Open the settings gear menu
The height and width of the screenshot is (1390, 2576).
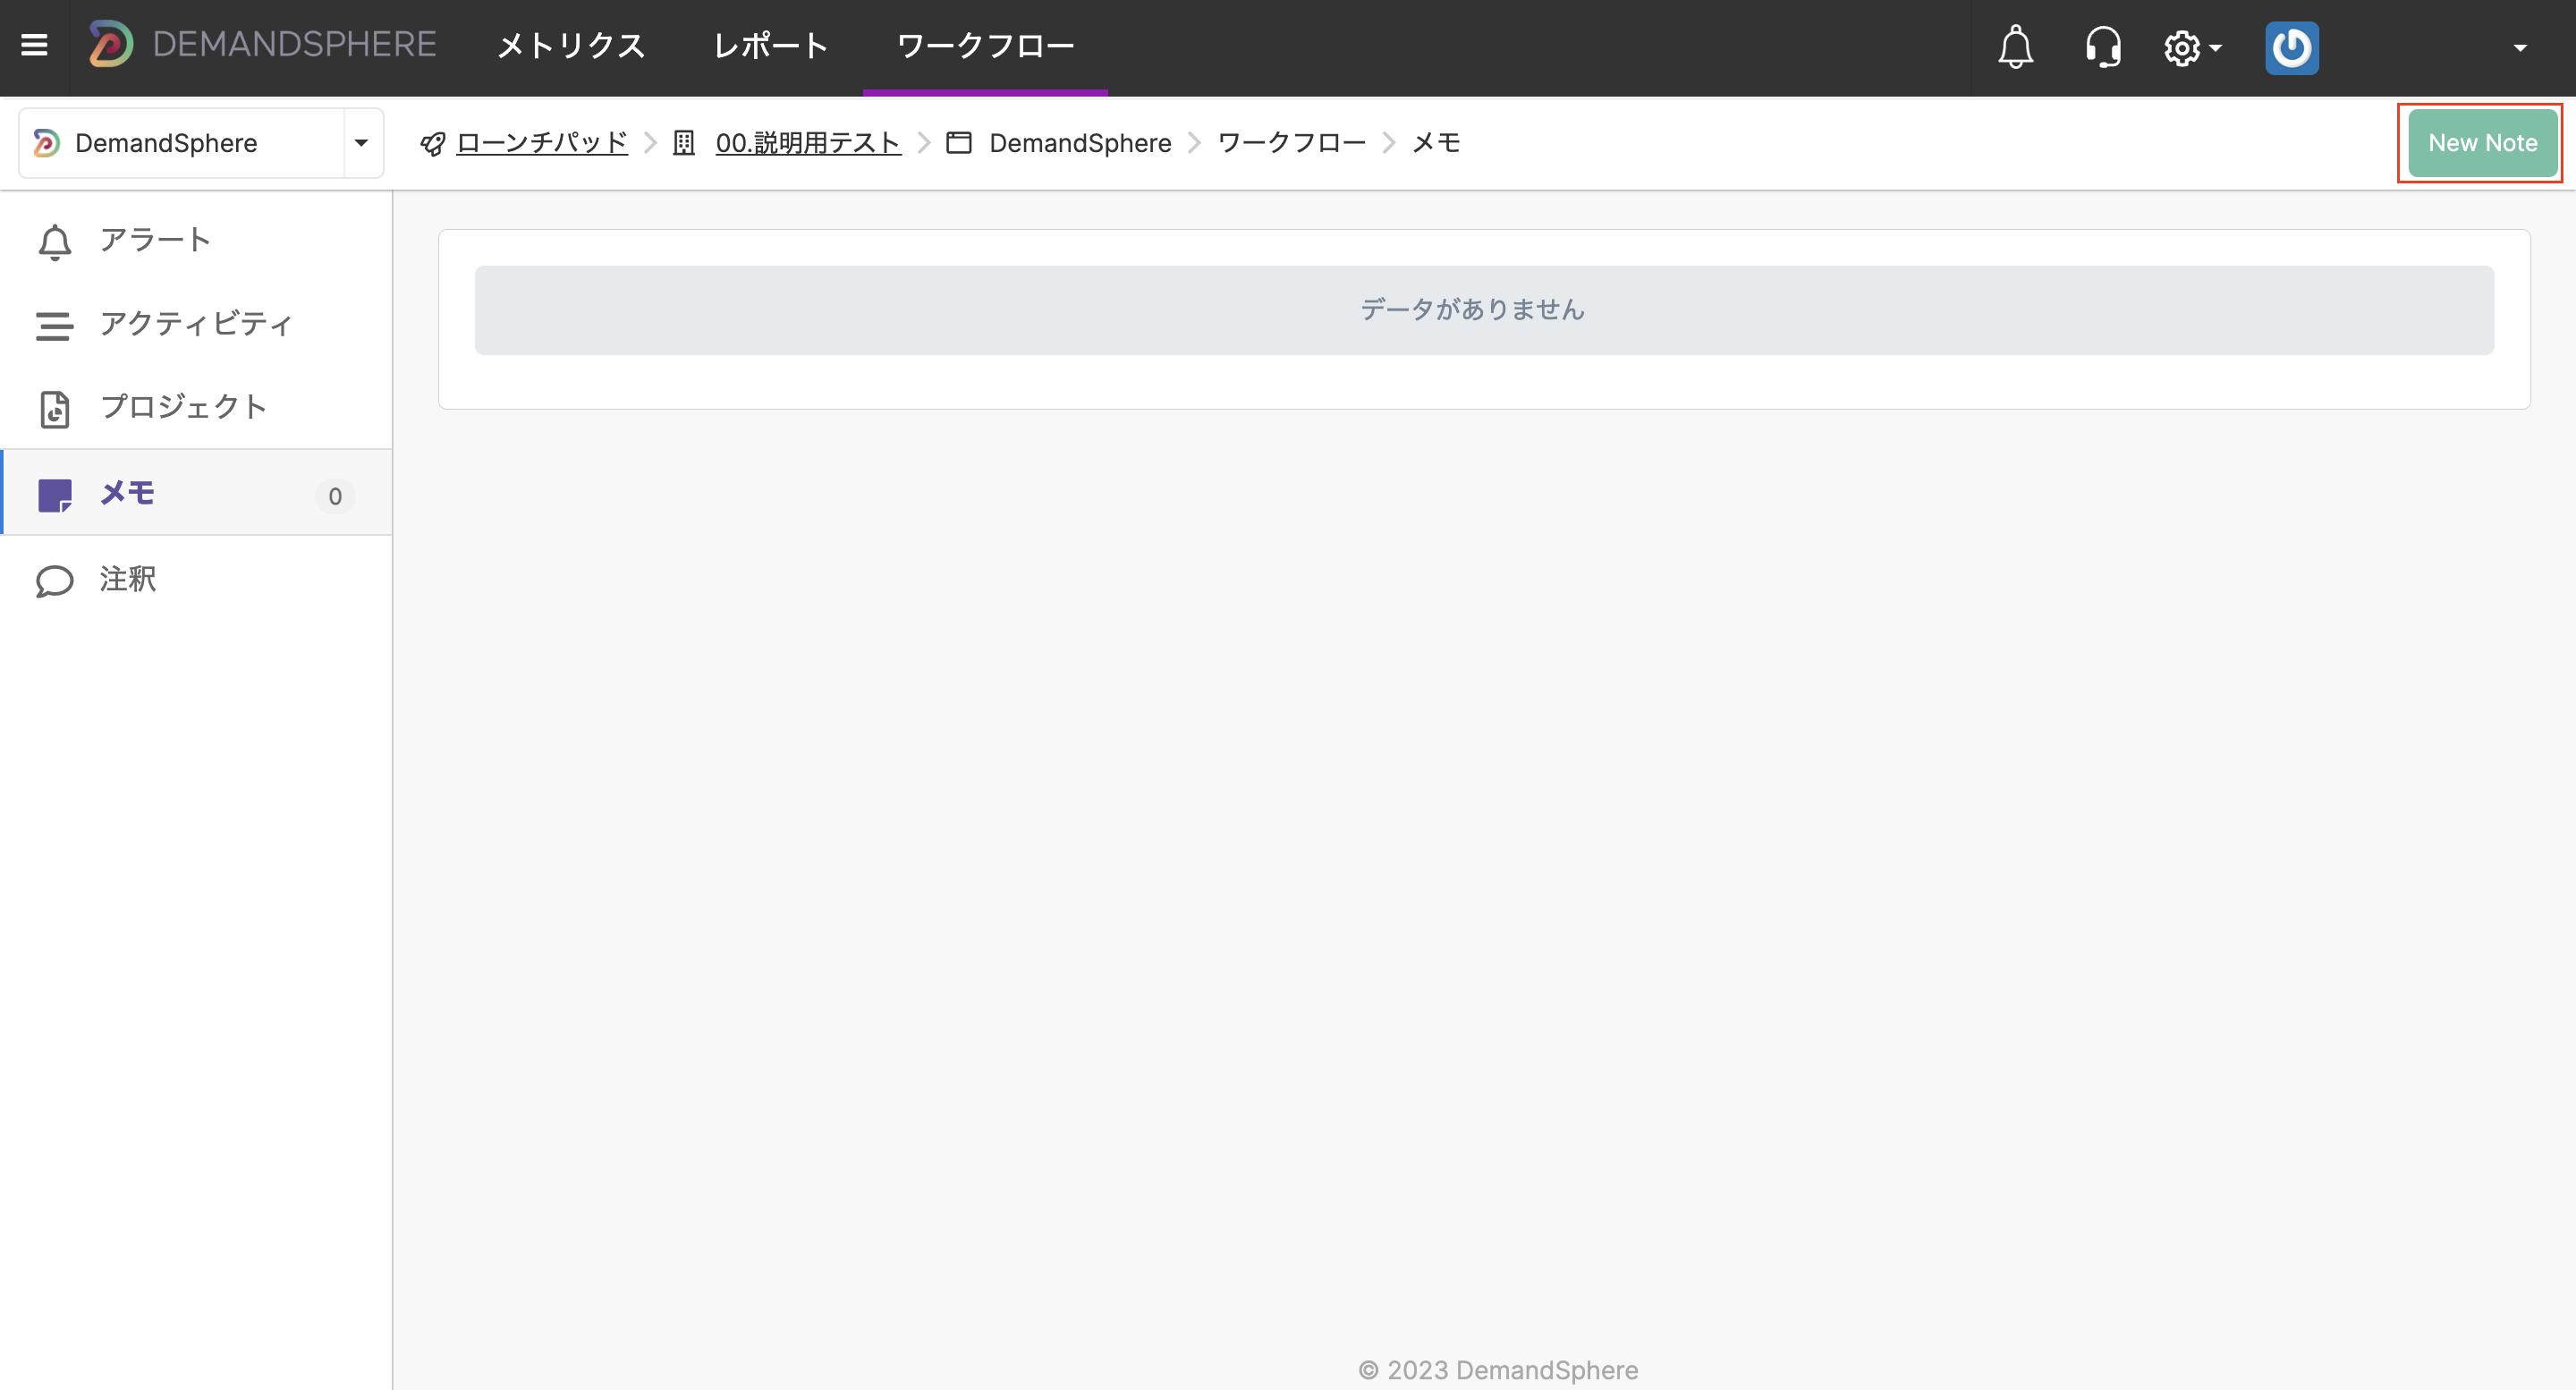pos(2192,48)
